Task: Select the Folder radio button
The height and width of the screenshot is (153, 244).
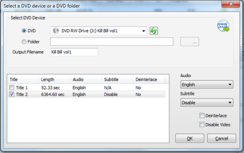Action: [x=24, y=42]
